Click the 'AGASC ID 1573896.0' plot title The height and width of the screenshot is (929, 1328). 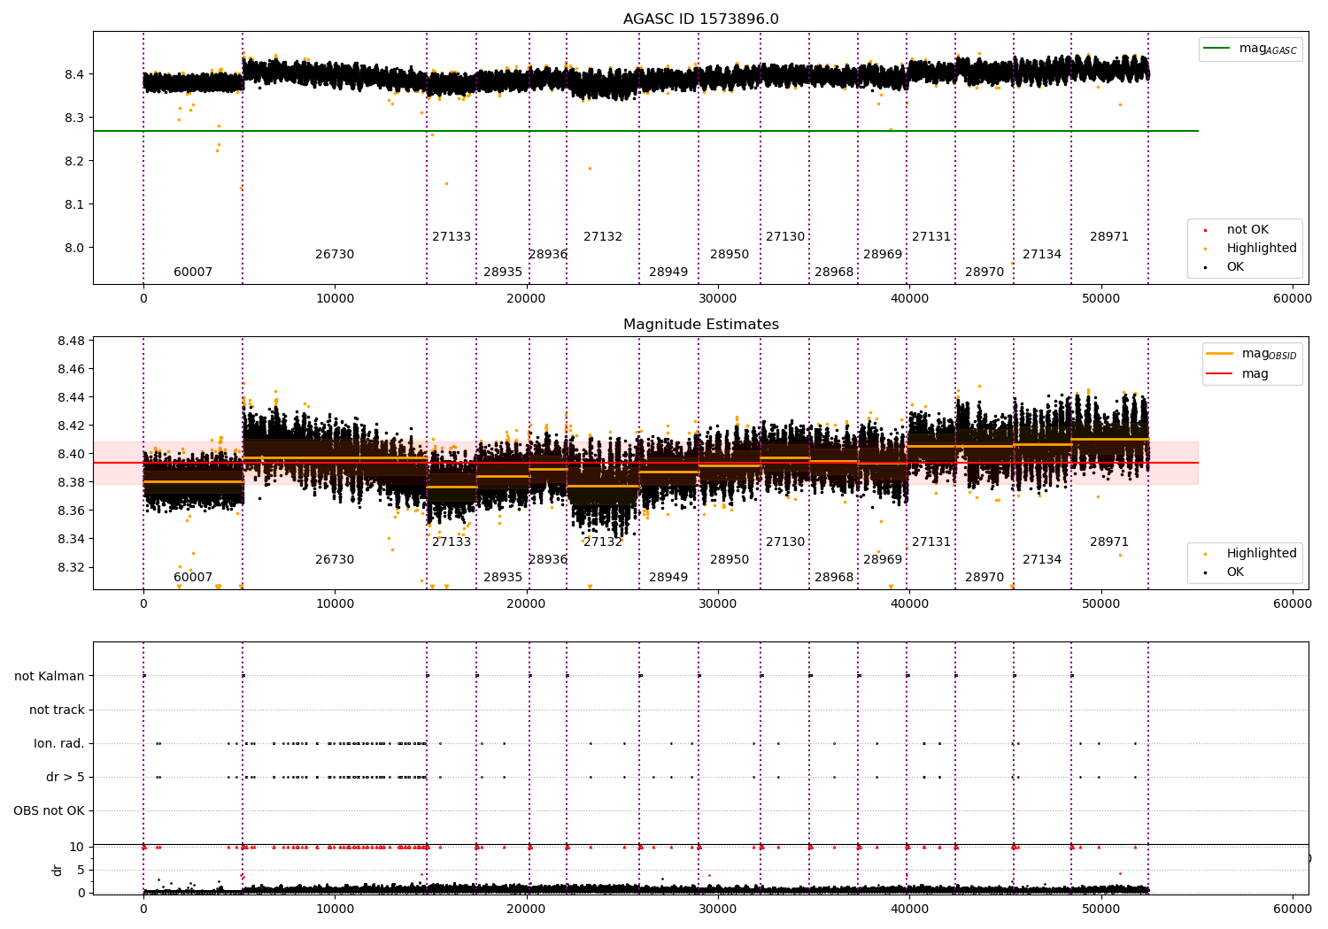click(x=700, y=19)
